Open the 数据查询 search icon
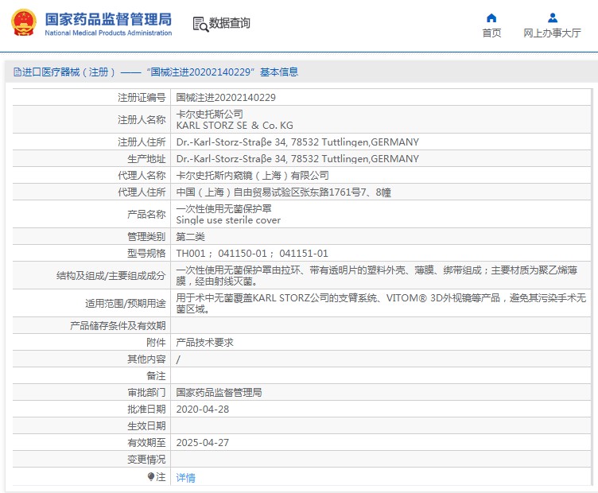The image size is (598, 493). click(x=200, y=24)
